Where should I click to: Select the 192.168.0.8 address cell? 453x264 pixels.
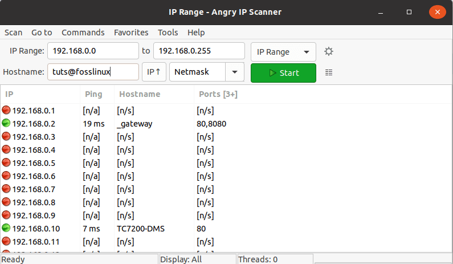coord(34,202)
